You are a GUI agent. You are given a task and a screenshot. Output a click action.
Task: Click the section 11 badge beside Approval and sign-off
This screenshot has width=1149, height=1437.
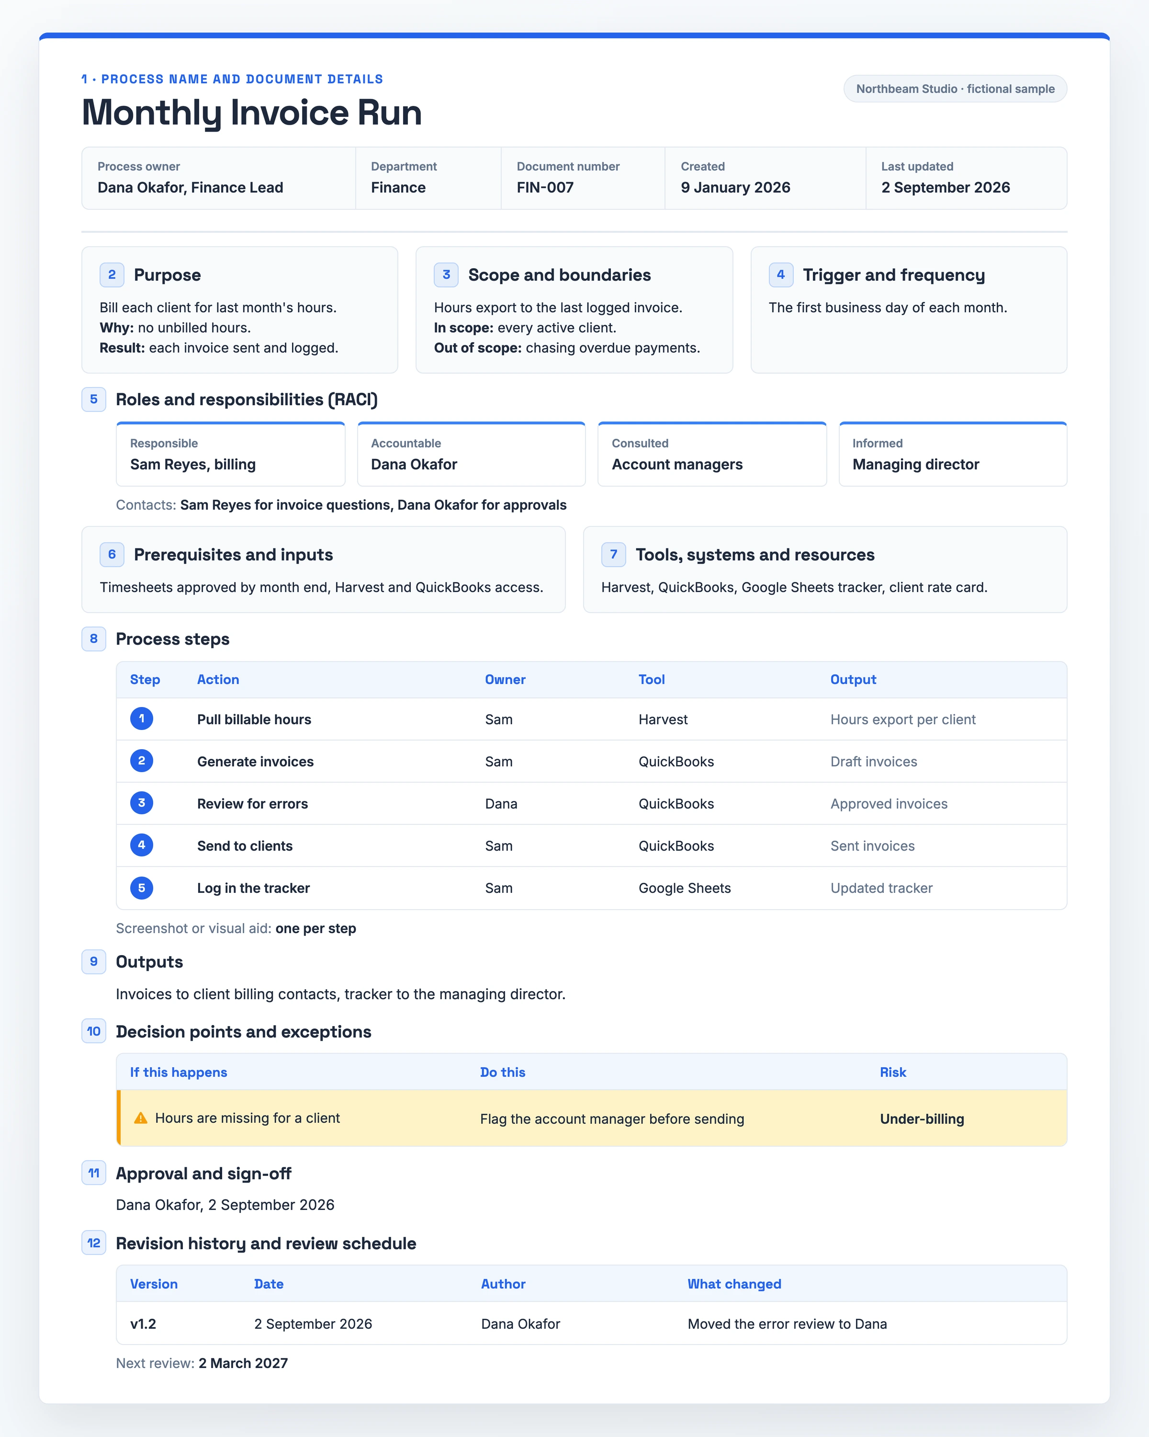click(94, 1173)
